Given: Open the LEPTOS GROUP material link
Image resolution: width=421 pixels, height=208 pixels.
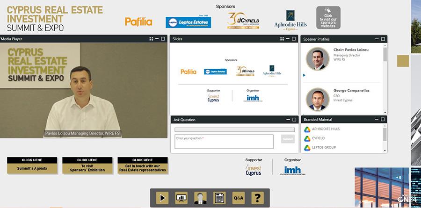Looking at the screenshot, I should point(323,148).
